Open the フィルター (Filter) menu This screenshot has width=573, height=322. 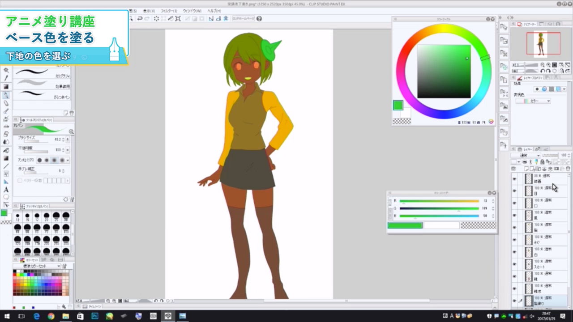(x=169, y=11)
